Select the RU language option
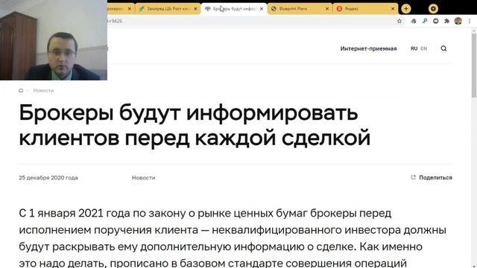 coord(414,48)
